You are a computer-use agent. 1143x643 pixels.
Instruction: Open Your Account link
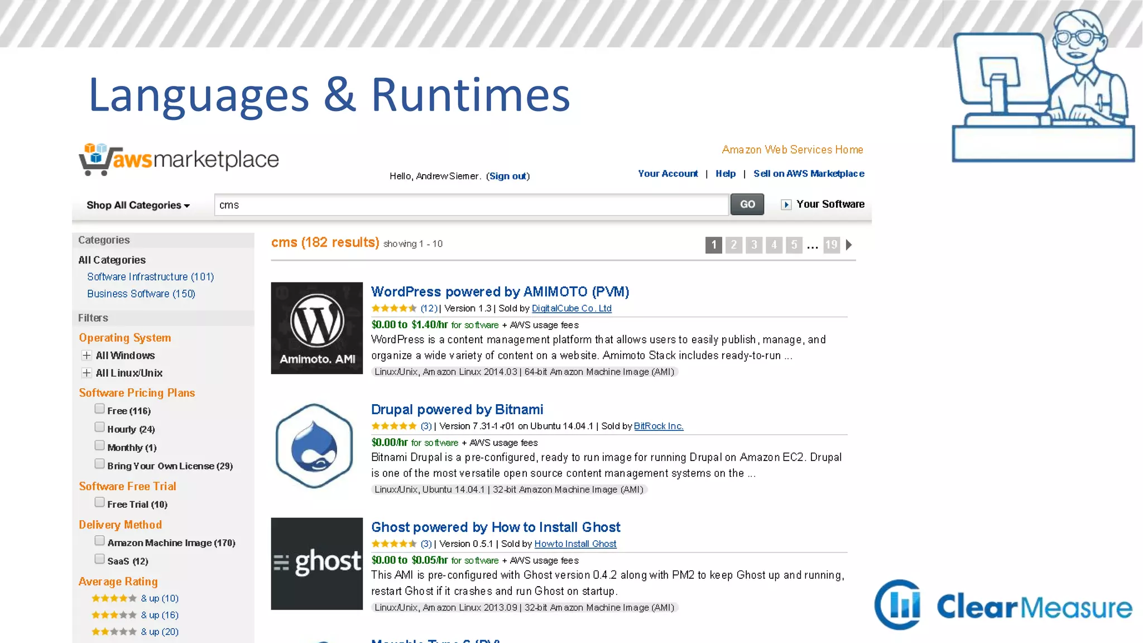668,174
